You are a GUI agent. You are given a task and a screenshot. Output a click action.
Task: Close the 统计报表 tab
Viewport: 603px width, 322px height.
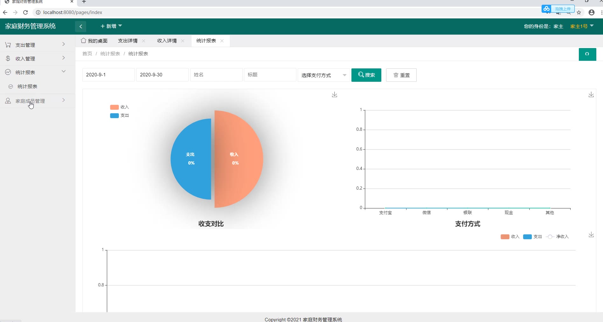pos(222,41)
